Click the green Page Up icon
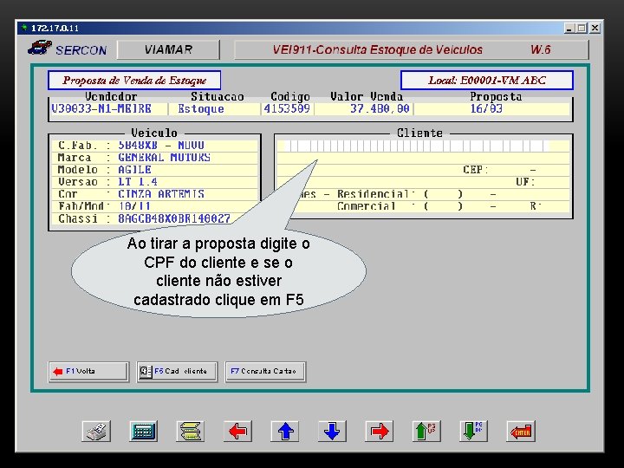 coord(426,431)
